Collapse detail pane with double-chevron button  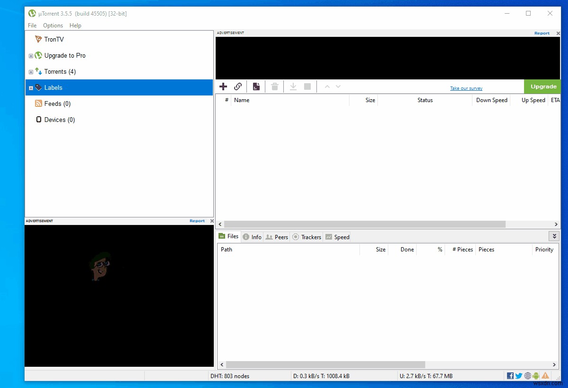(x=554, y=236)
